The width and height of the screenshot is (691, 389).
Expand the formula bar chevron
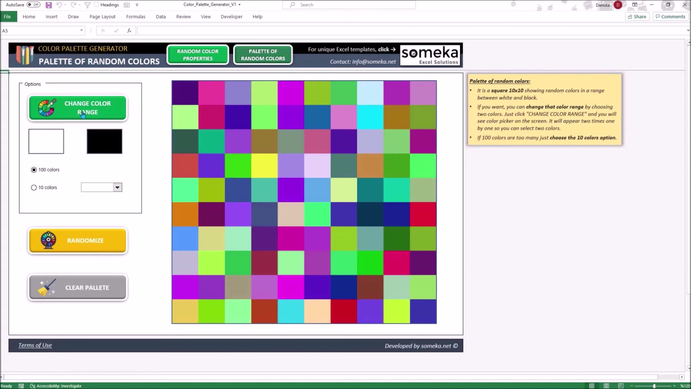pos(688,31)
